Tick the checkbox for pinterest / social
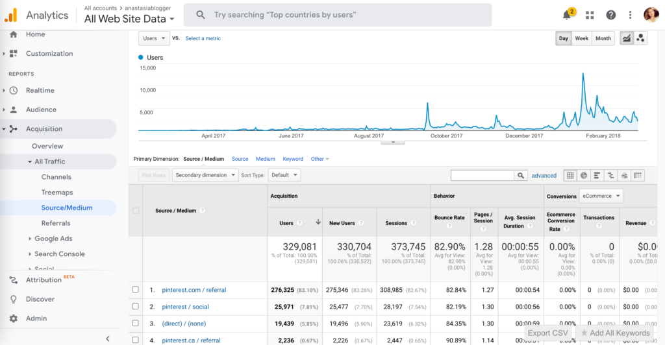 tap(135, 307)
